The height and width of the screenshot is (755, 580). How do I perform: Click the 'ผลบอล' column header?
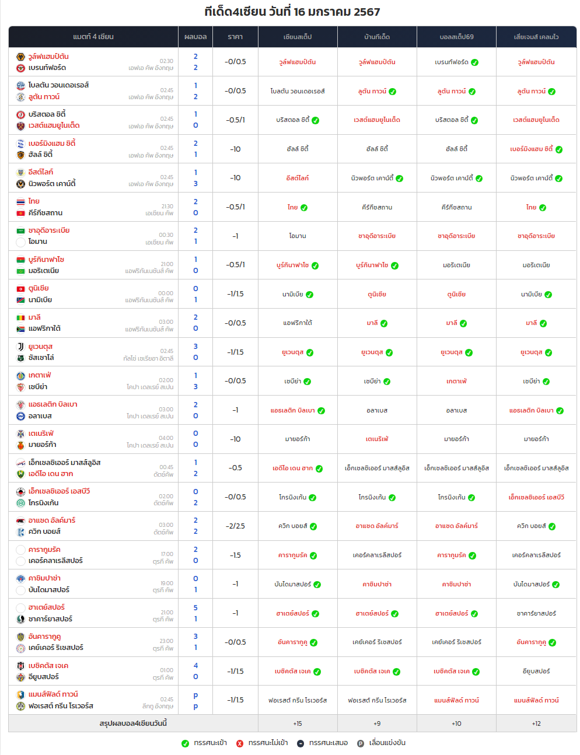click(195, 37)
